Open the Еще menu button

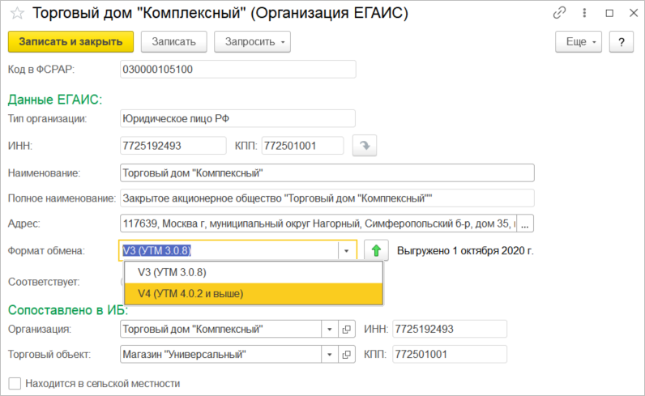coord(578,41)
